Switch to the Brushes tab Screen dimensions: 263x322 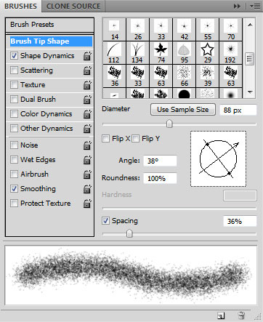click(21, 7)
